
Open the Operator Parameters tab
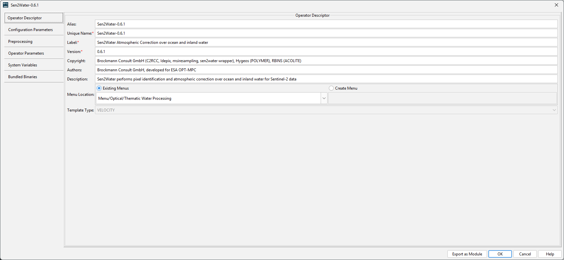(x=34, y=53)
